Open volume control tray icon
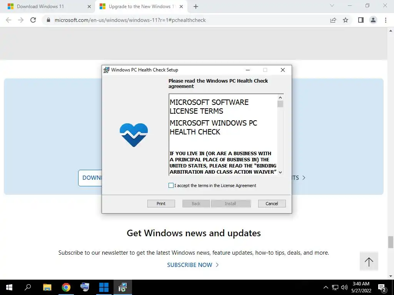Viewport: 394px width, 295px height. [344, 287]
